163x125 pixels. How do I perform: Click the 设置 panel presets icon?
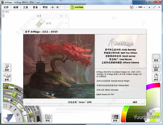pos(61,16)
